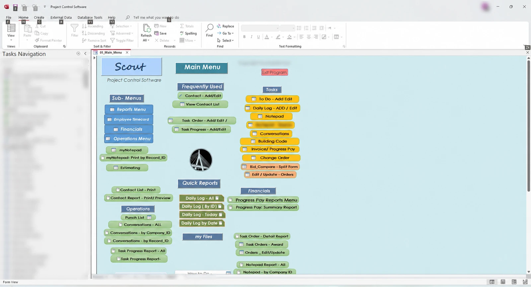Close the 01_Main_Menu document tab
531x287 pixels.
click(x=127, y=52)
